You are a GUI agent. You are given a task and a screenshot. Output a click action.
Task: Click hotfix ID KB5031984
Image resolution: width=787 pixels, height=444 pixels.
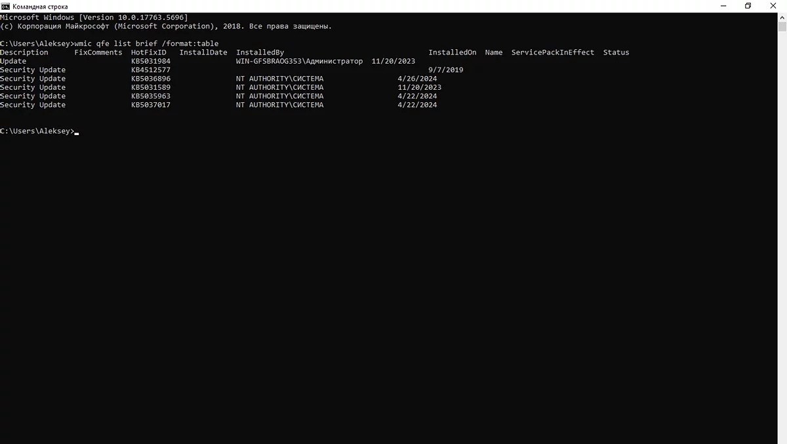[x=151, y=61]
